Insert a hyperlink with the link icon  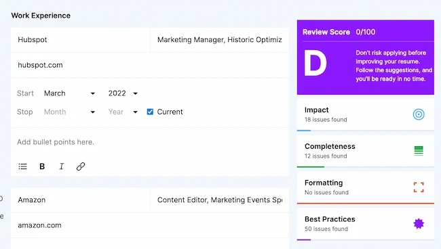pos(81,166)
